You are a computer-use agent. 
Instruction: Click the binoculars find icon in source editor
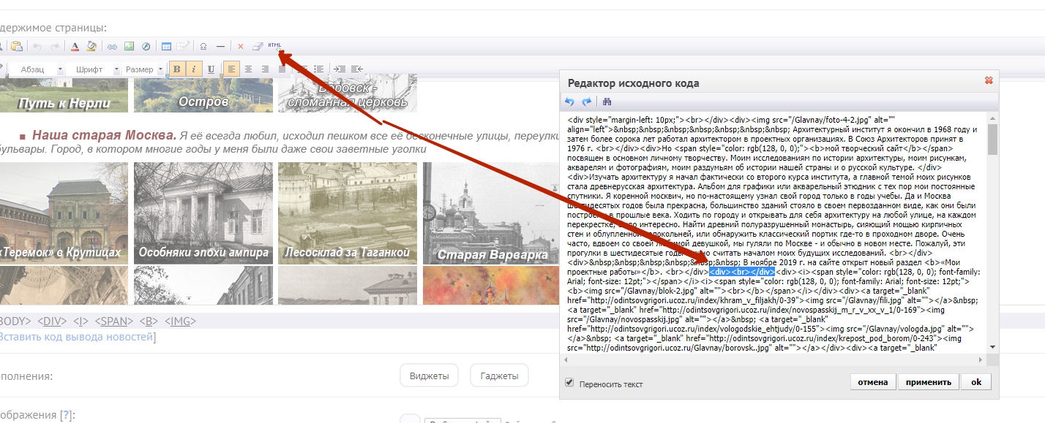coord(607,102)
